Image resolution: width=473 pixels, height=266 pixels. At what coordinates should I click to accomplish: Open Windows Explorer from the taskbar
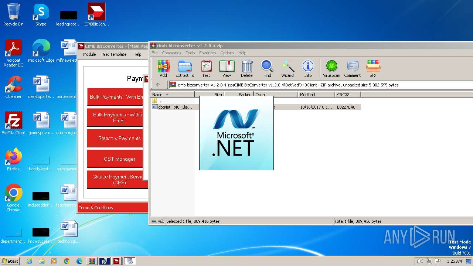coord(42,261)
